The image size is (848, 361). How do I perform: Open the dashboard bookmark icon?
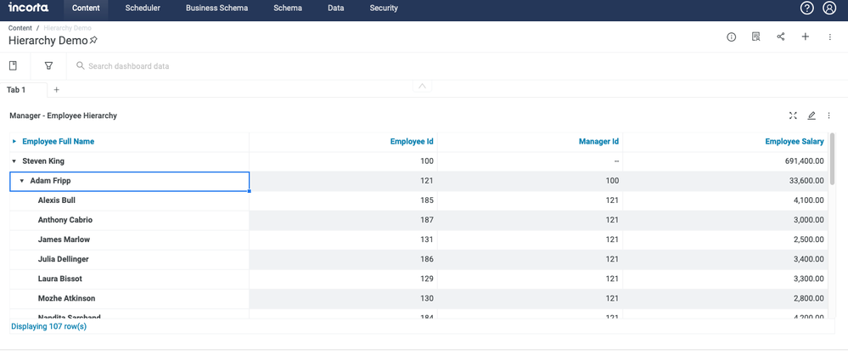pyautogui.click(x=13, y=65)
